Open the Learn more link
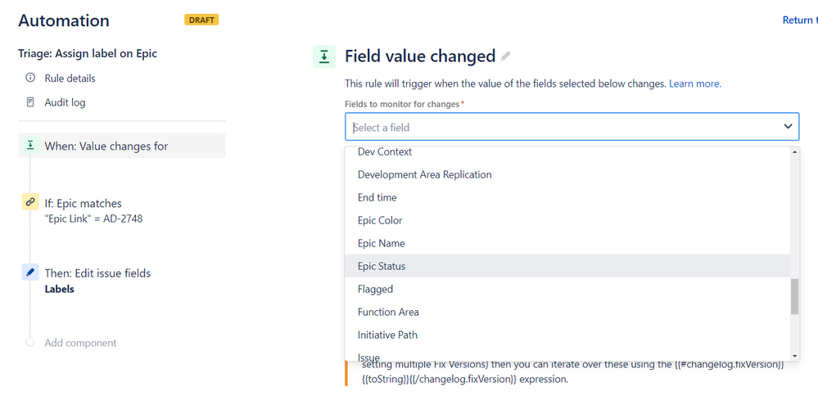This screenshot has height=410, width=818. 695,83
